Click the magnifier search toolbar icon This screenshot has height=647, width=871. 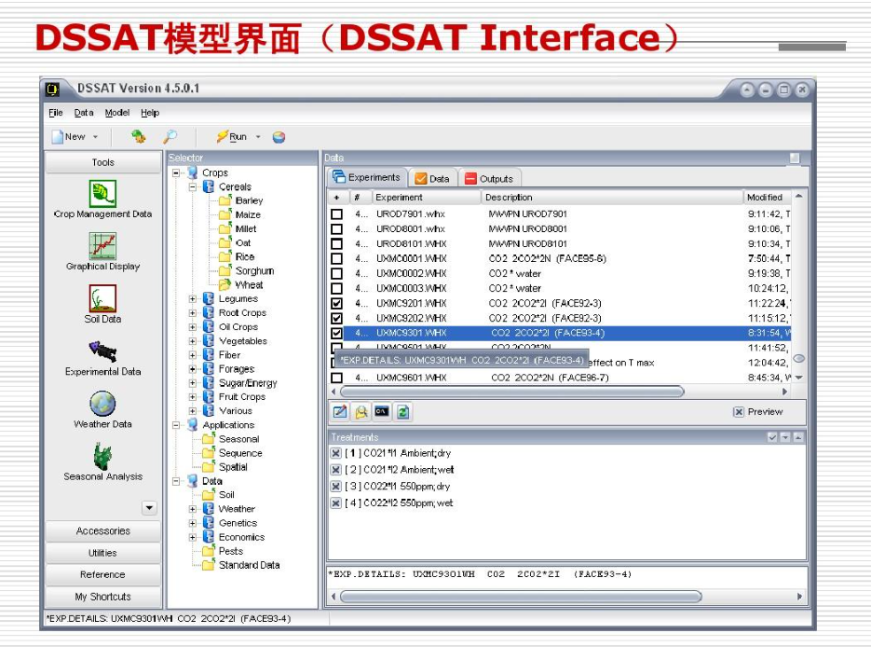tap(170, 136)
